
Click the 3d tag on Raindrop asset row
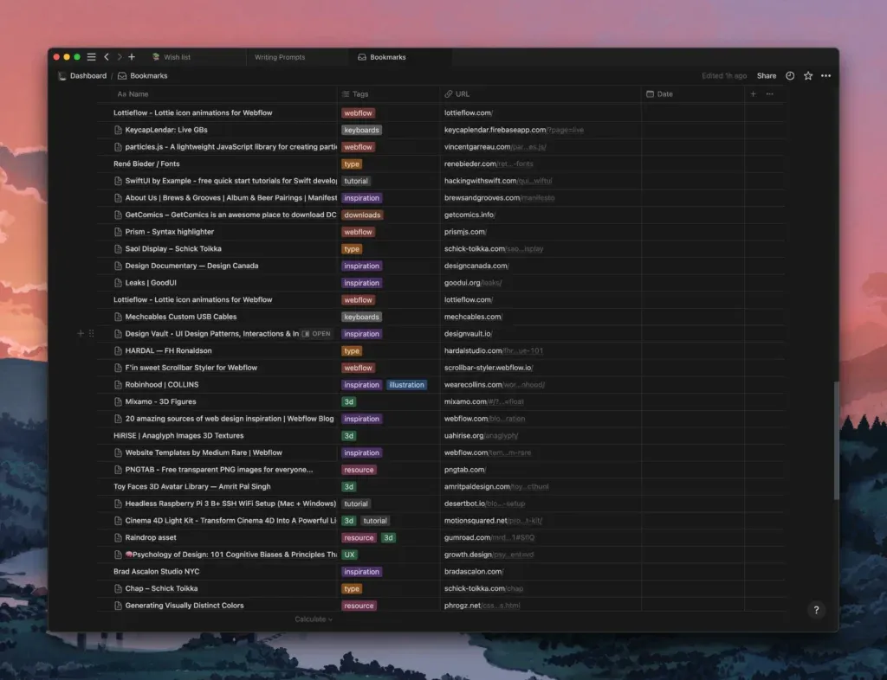click(388, 537)
